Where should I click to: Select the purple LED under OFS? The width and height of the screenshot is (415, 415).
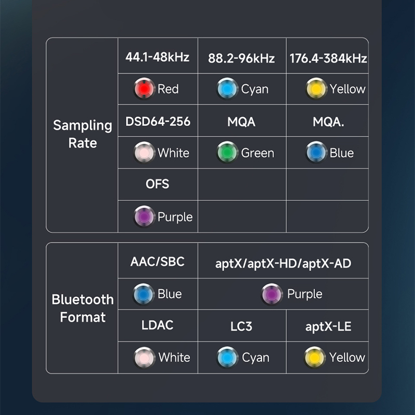point(145,217)
